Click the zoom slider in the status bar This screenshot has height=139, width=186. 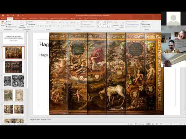(171, 124)
